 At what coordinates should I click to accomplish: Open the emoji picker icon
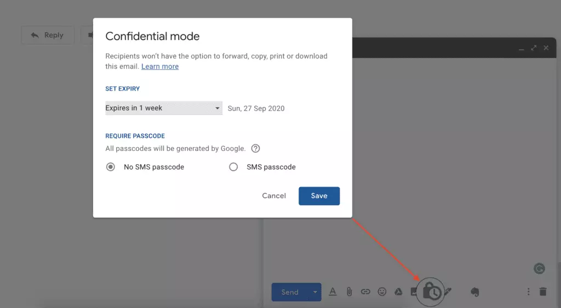coord(382,292)
